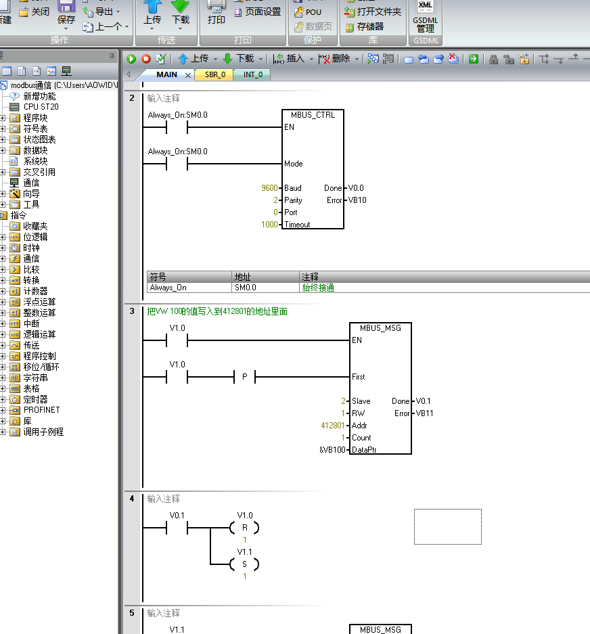
Task: Click the communication icon in project tree toolbar
Action: (66, 71)
